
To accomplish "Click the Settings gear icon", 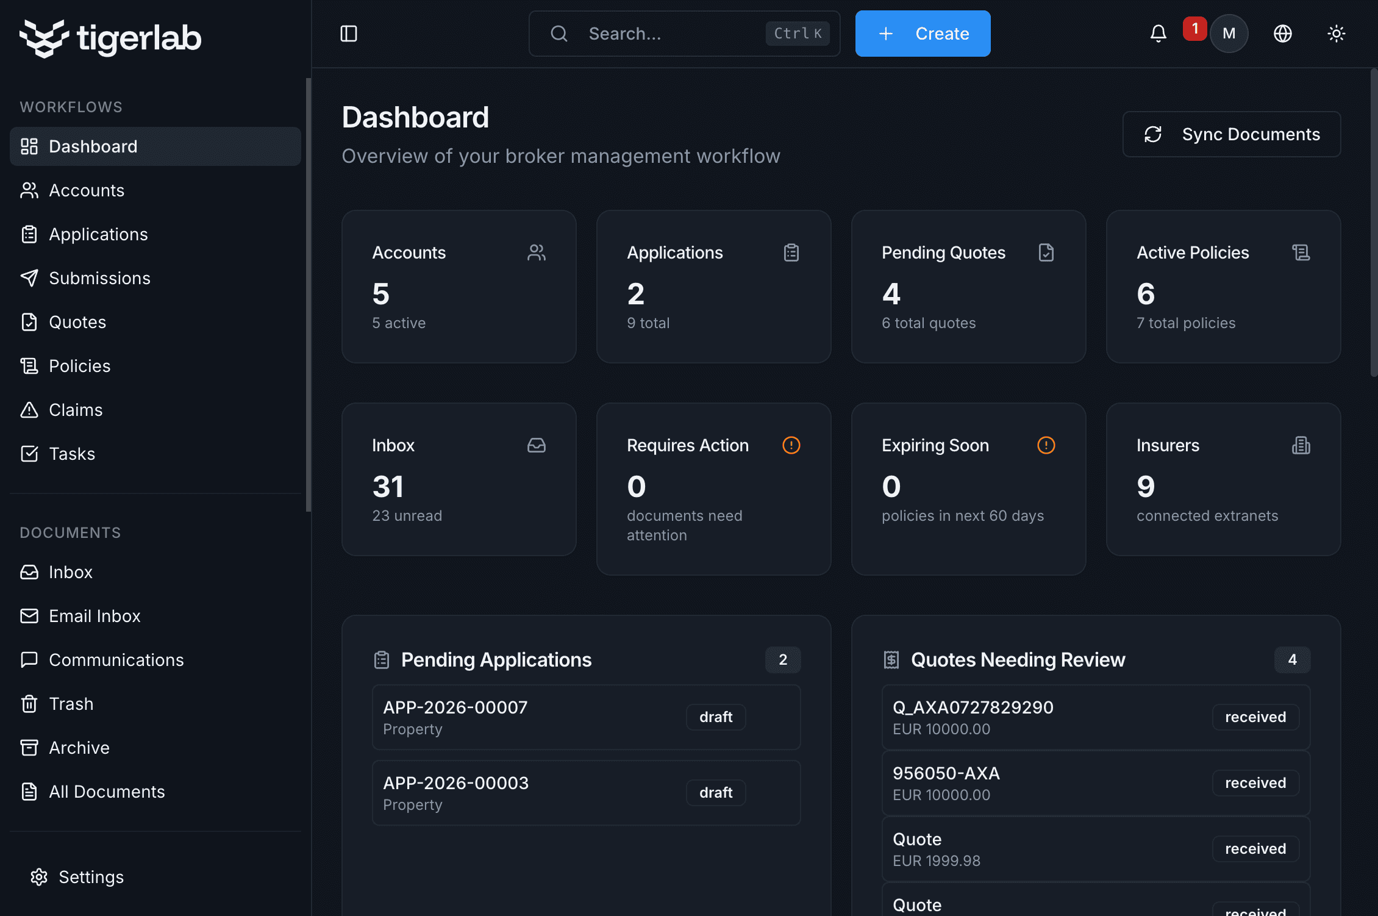I will (39, 877).
